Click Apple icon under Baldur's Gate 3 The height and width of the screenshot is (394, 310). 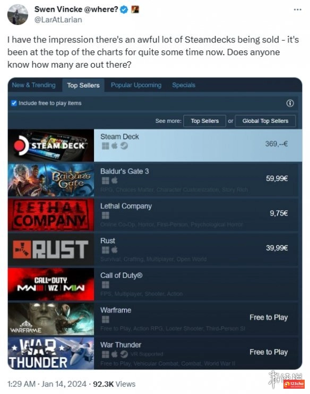(x=115, y=181)
